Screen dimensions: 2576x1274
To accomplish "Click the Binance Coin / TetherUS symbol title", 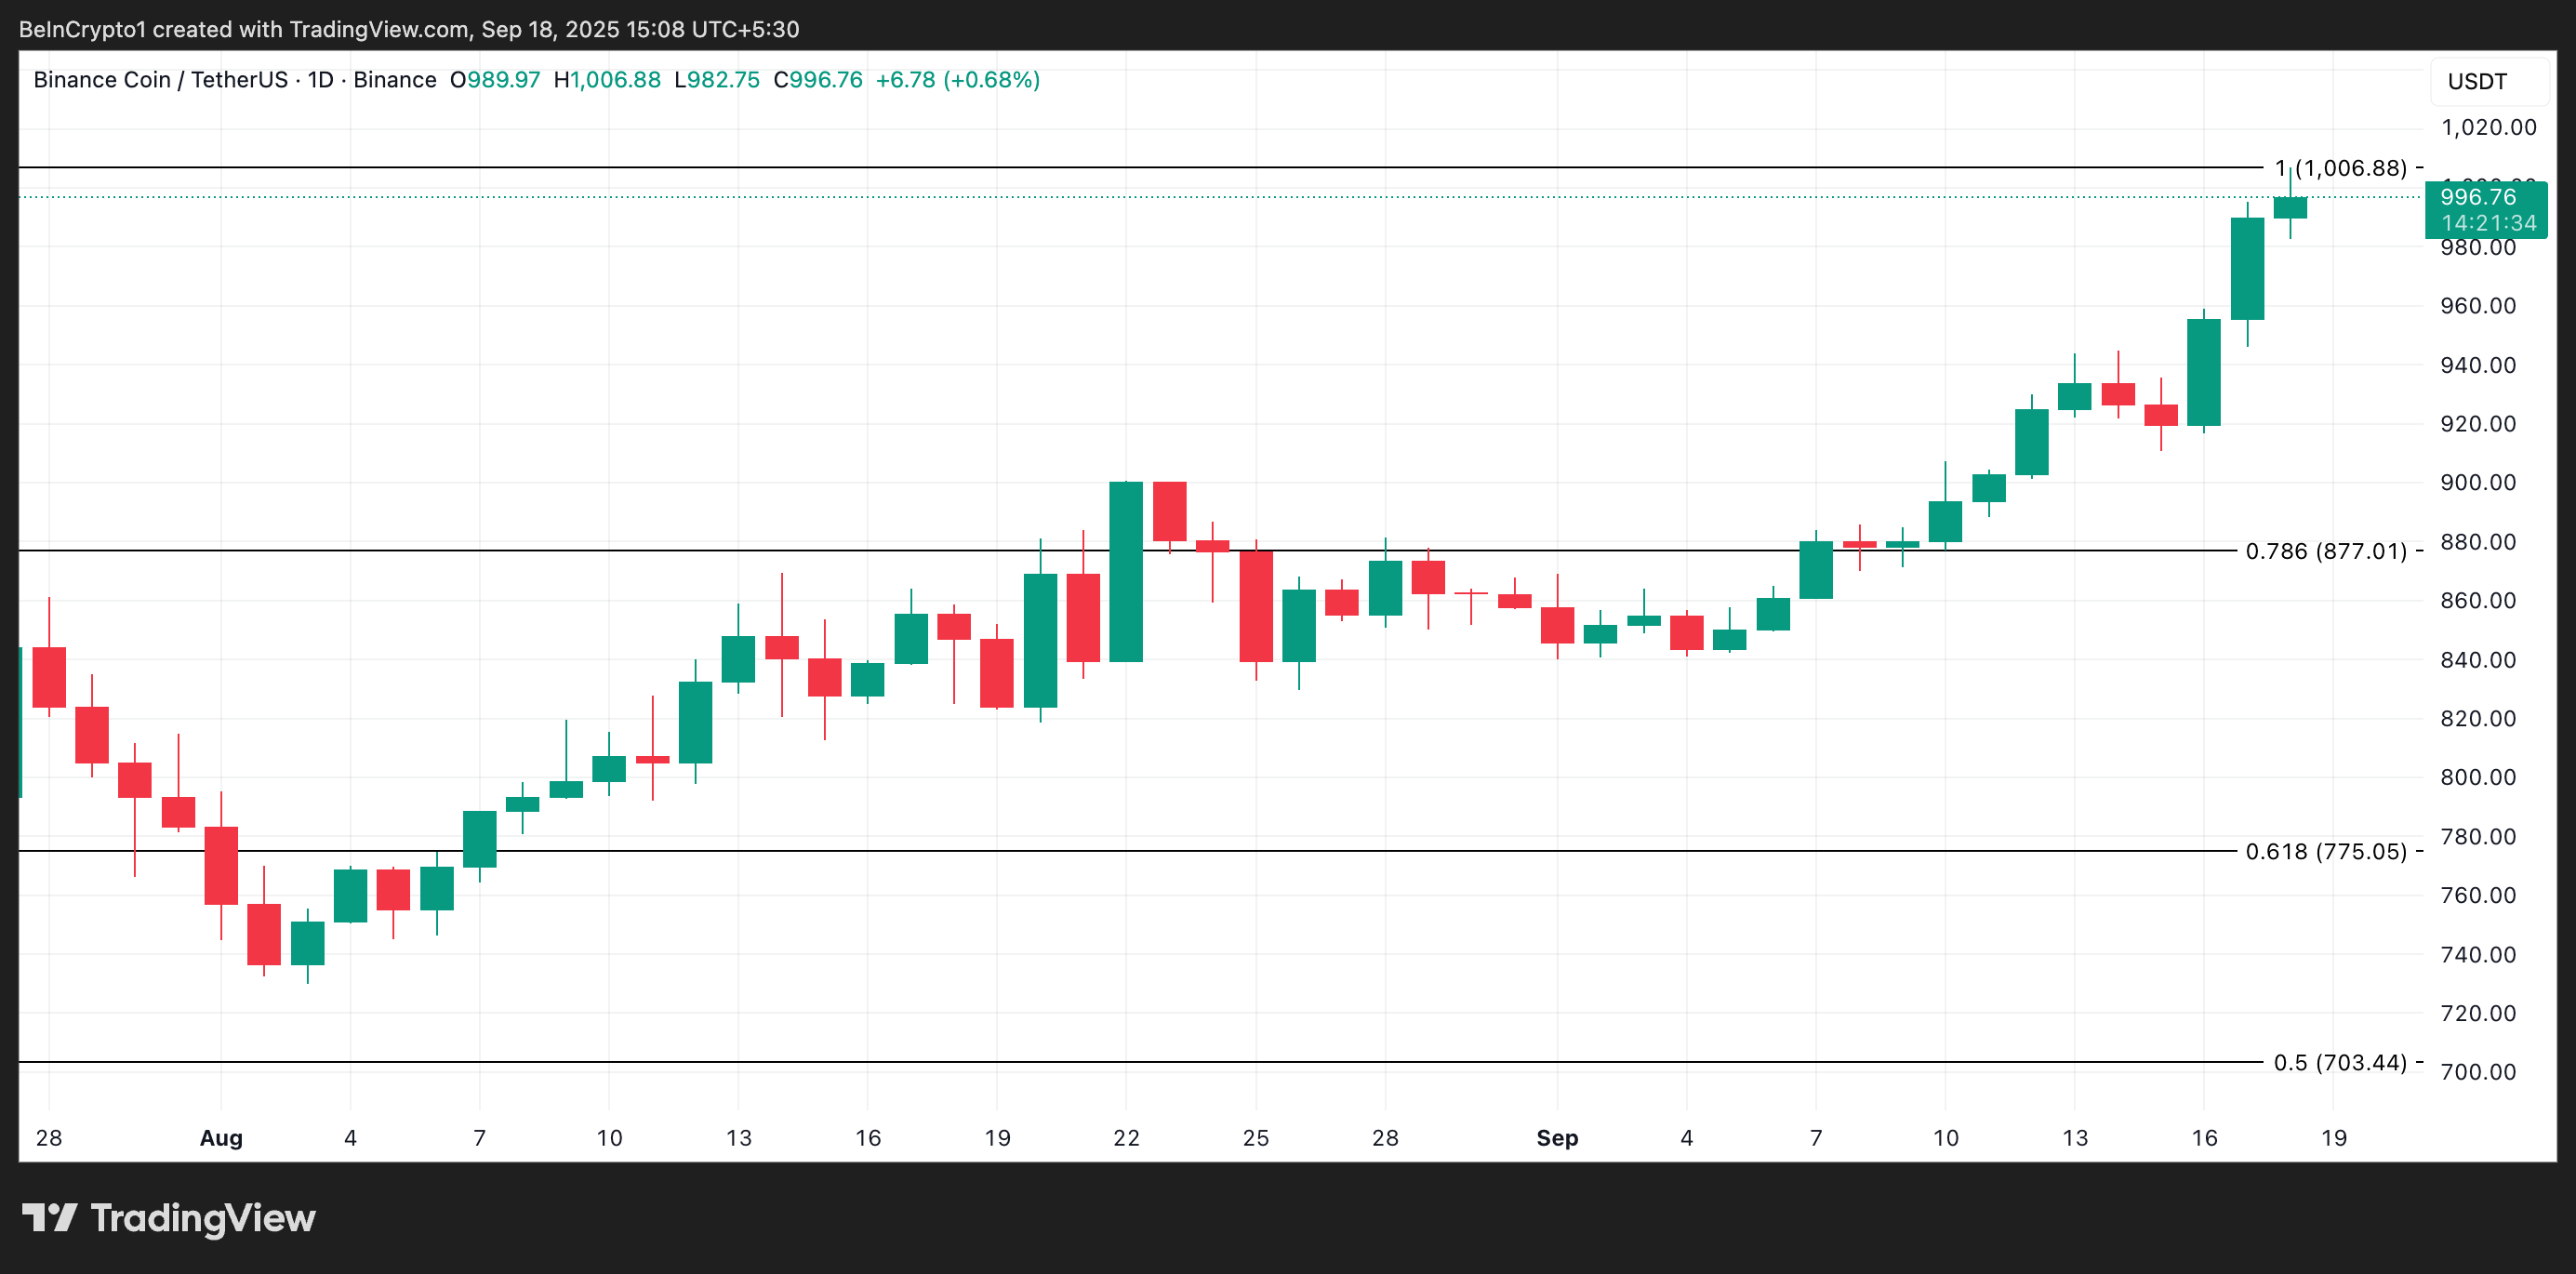I will pos(160,80).
